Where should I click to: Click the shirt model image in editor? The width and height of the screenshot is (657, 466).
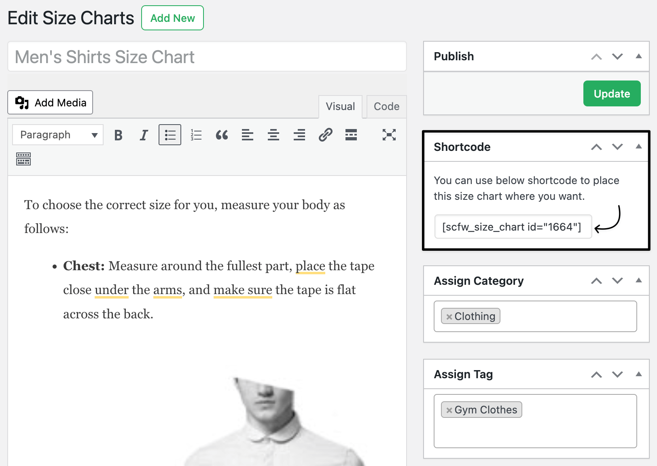[x=275, y=422]
